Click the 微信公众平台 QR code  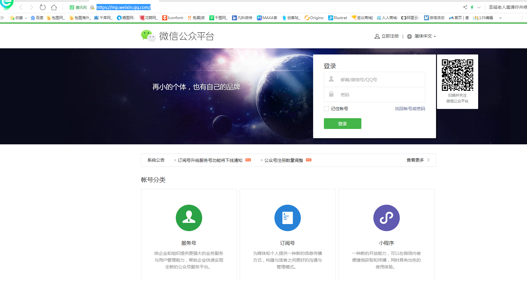tap(458, 75)
